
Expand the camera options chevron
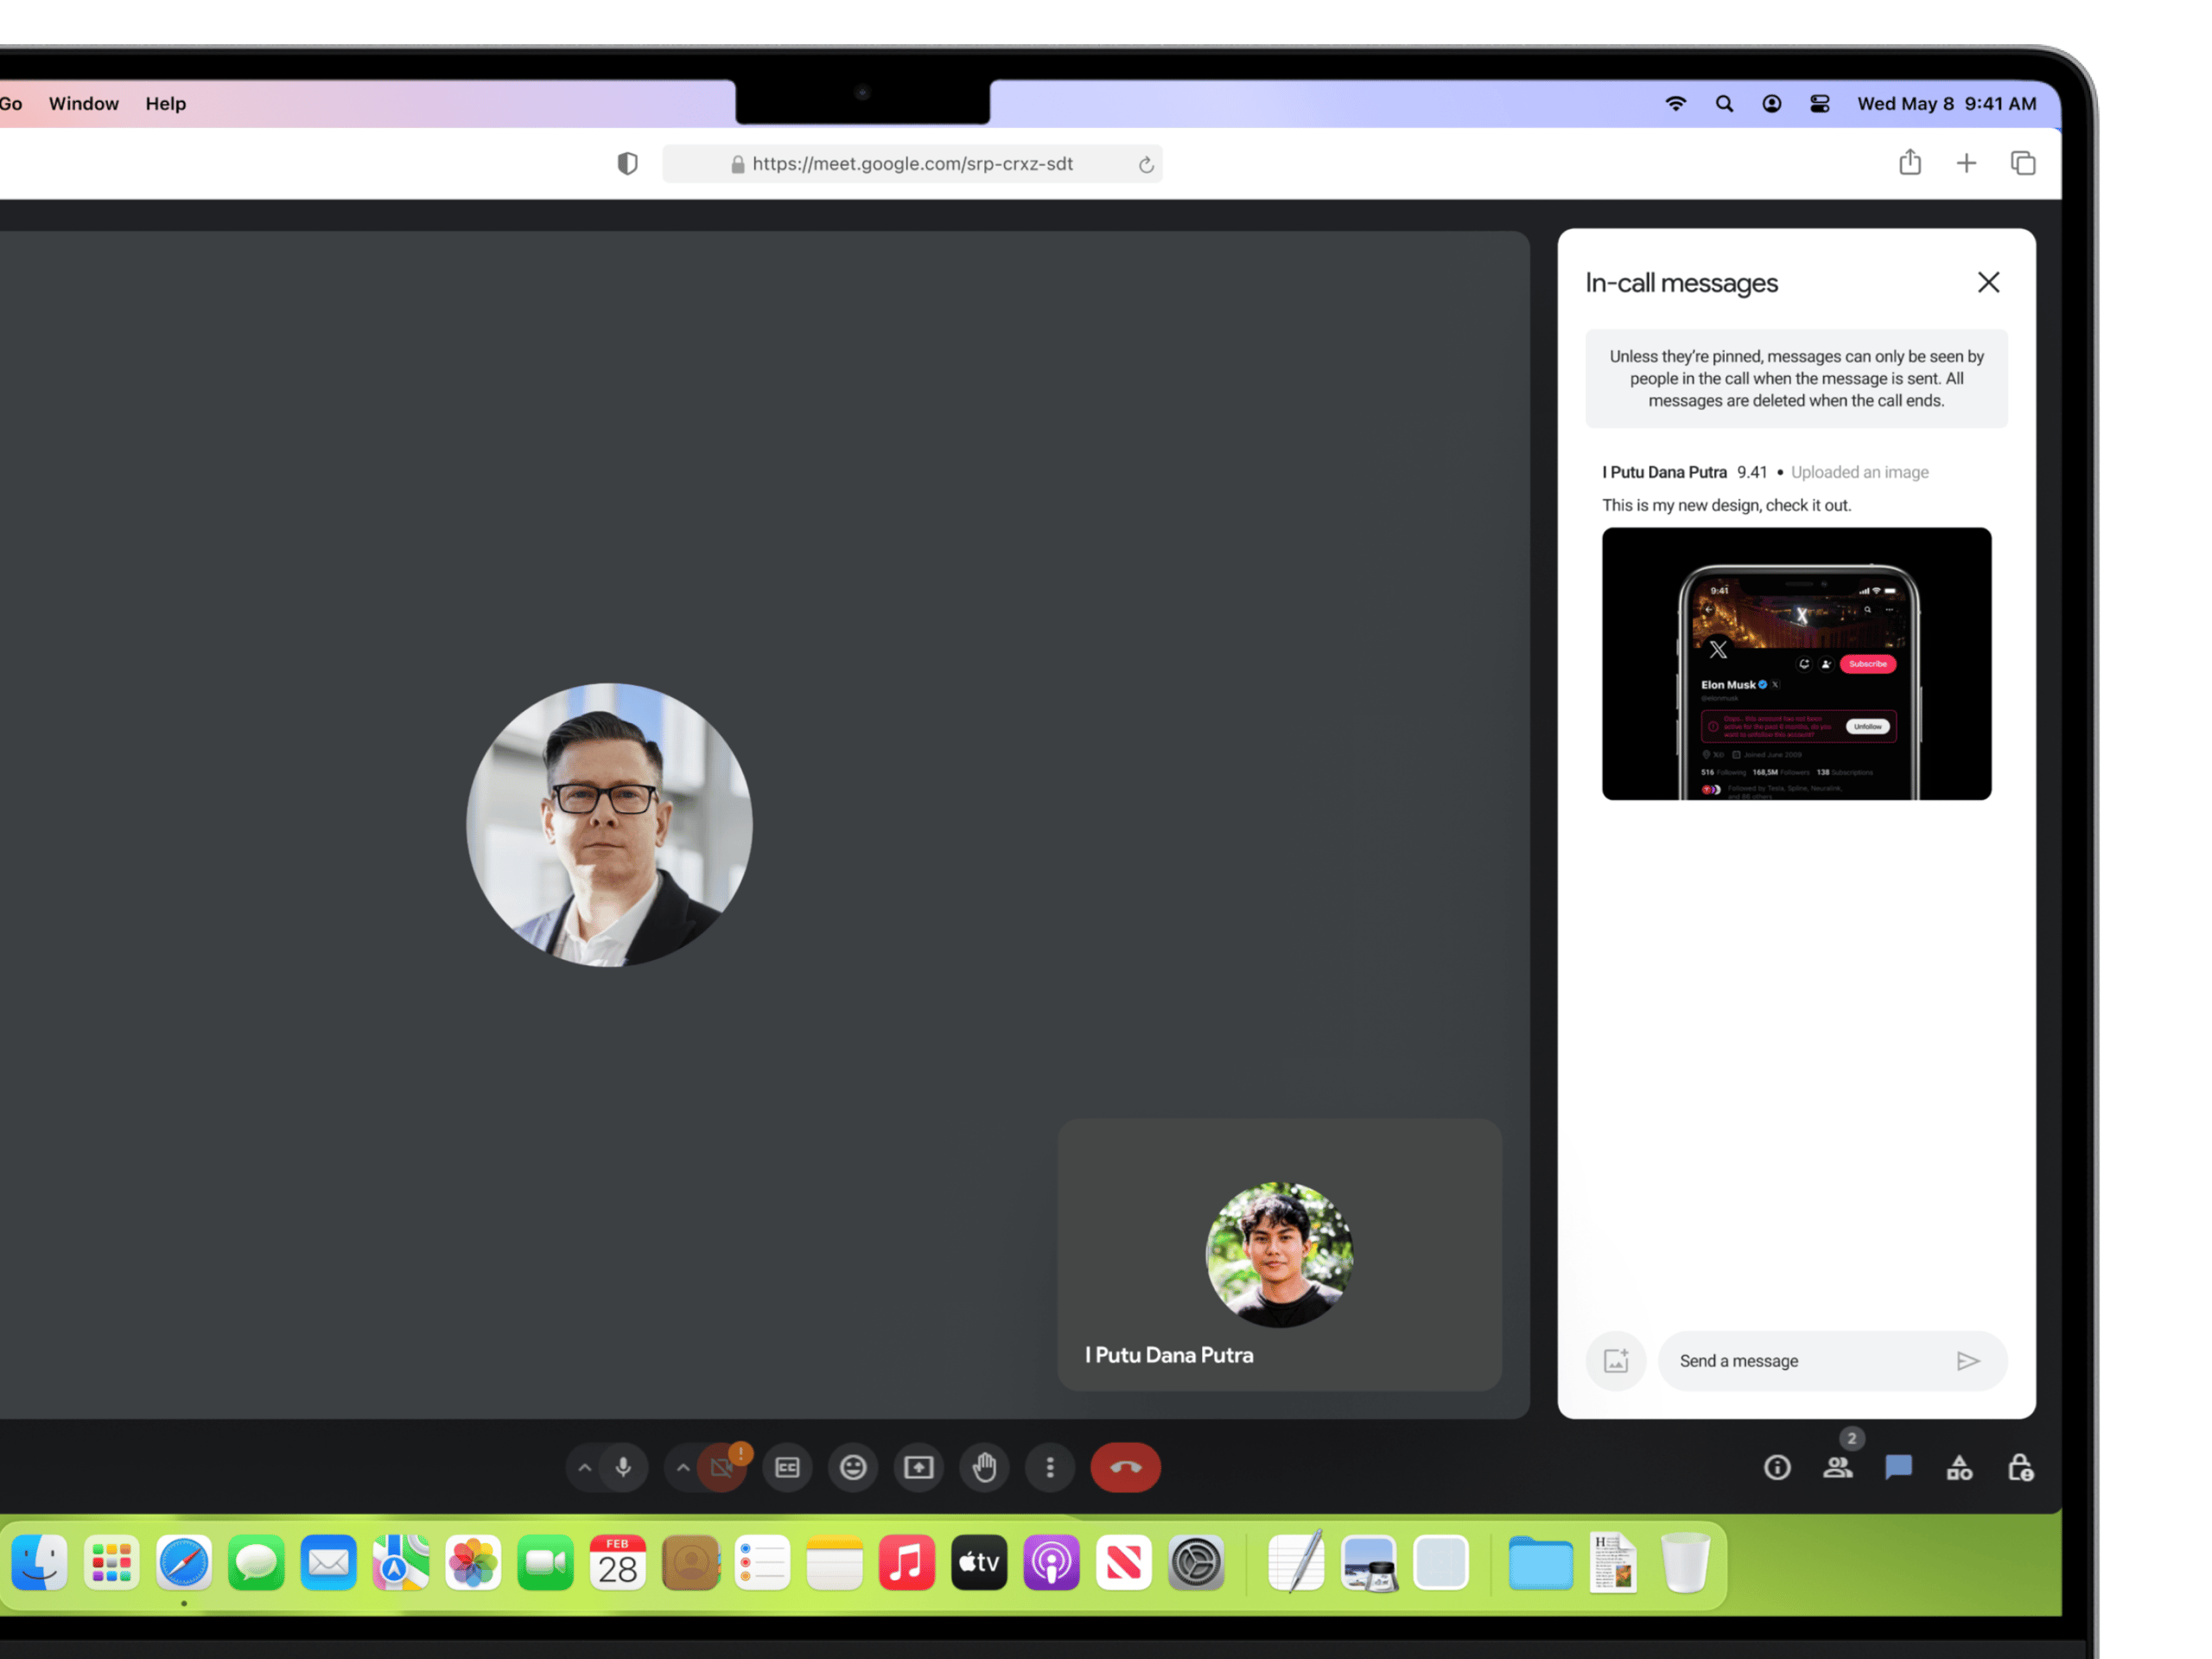(683, 1467)
